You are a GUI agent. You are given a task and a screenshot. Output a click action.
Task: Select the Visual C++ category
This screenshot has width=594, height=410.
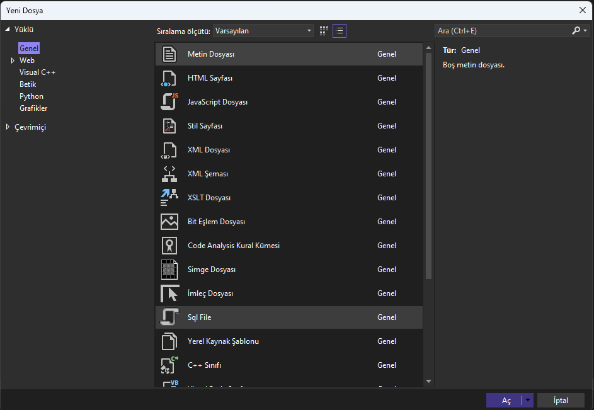tap(37, 72)
